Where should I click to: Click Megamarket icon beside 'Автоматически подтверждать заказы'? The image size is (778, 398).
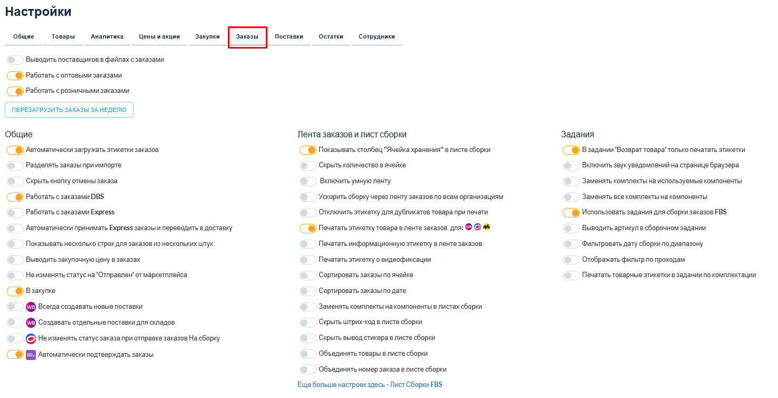point(31,355)
